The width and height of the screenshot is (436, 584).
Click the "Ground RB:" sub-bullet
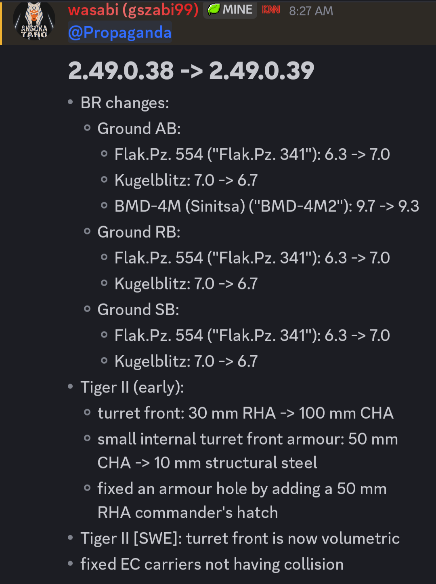coord(139,232)
